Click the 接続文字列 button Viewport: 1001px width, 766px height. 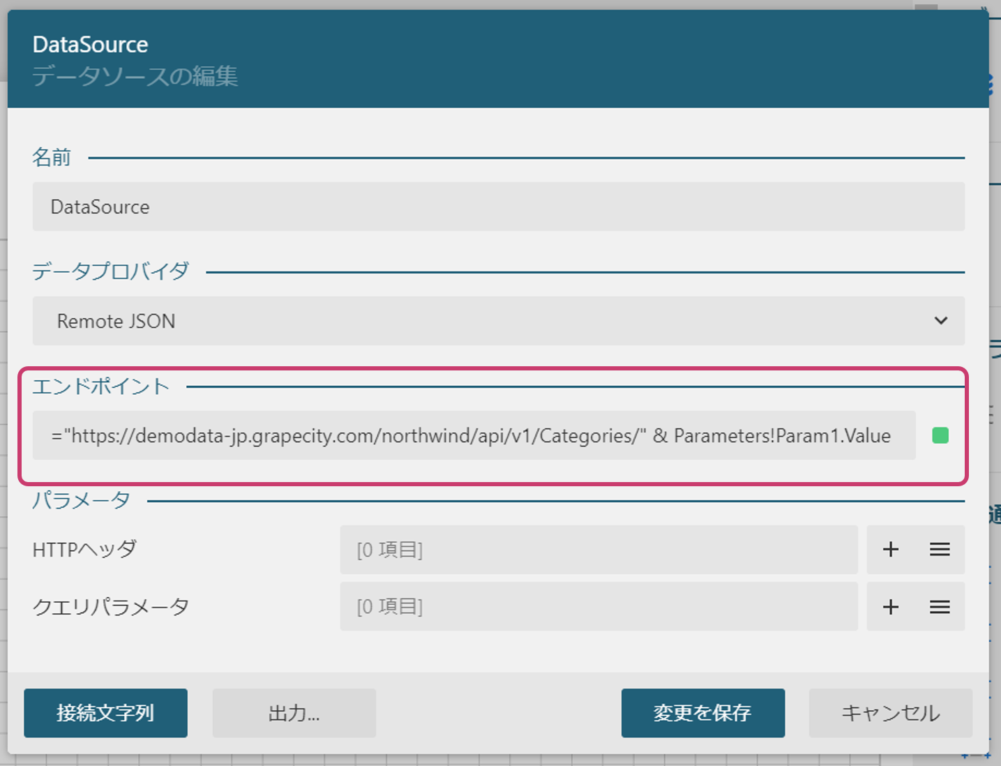click(x=105, y=713)
